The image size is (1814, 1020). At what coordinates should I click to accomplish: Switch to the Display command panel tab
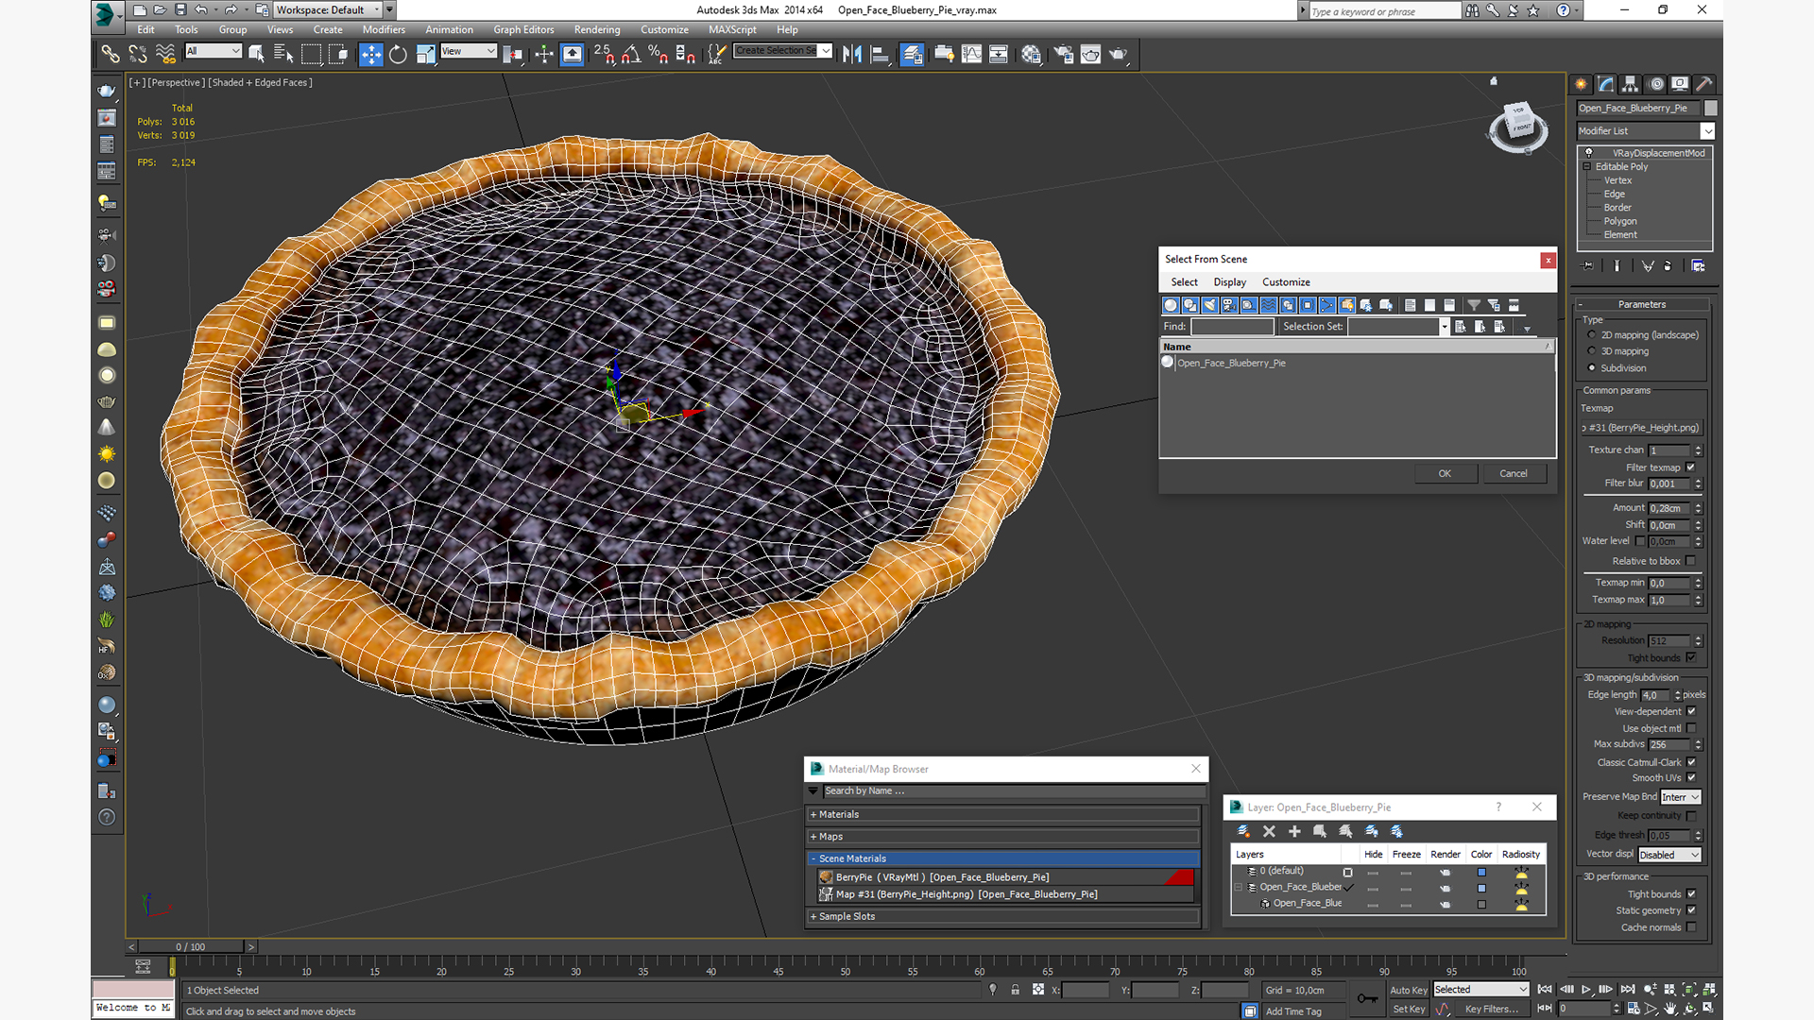click(x=1680, y=84)
